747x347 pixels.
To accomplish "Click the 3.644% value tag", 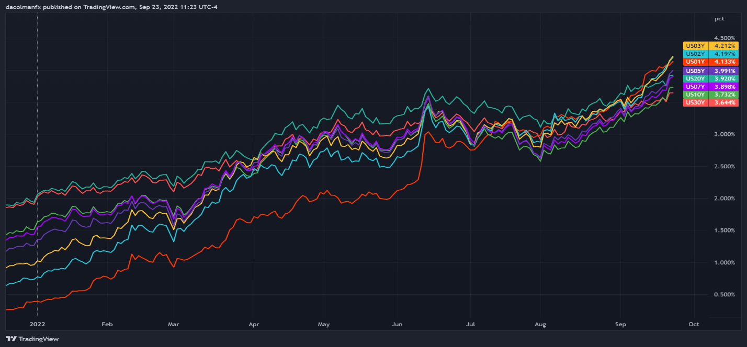I will point(723,102).
